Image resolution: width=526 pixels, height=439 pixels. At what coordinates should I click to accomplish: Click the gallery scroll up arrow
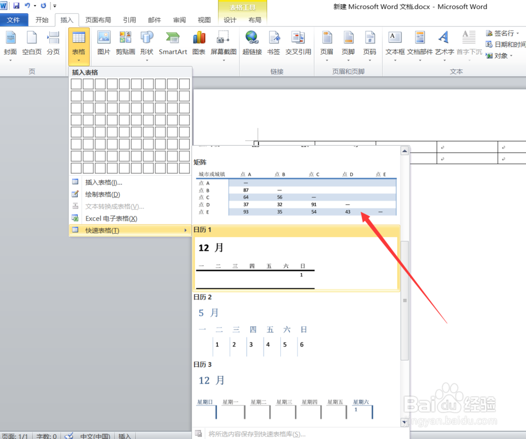(x=405, y=151)
